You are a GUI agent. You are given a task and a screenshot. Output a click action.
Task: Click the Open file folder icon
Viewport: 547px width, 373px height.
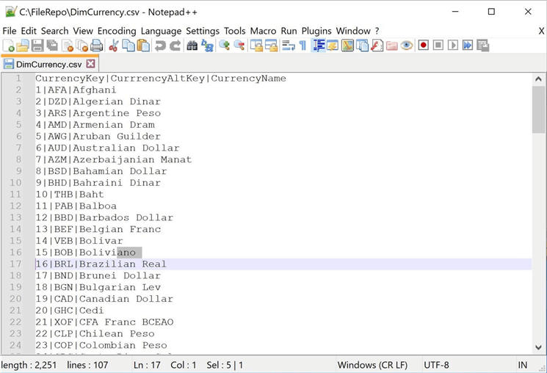(23, 46)
